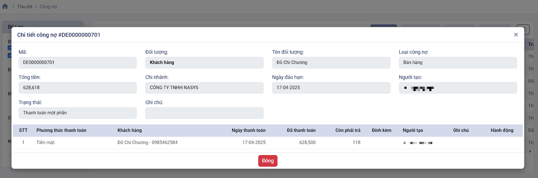The image size is (538, 178).
Task: Open the Đối tượng field showing Khách hàng
Action: coord(204,63)
